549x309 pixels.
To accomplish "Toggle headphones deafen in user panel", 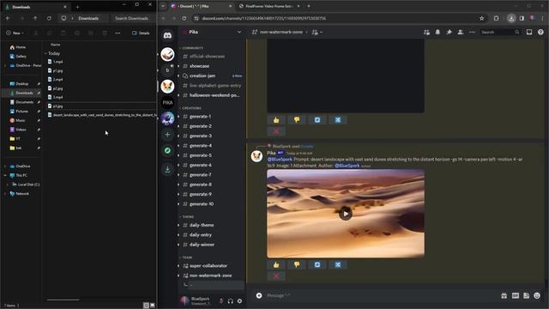I will (231, 301).
